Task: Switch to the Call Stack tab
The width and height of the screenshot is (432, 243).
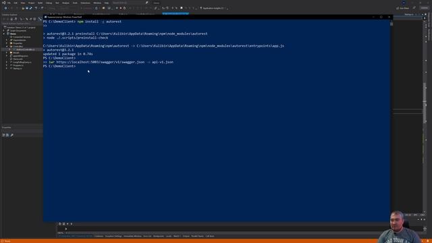Action: [x=210, y=236]
